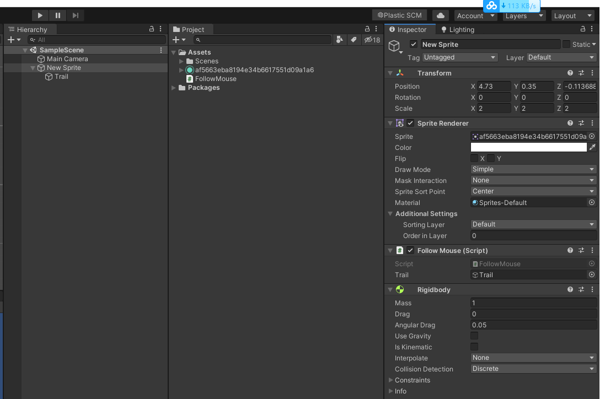Click the Sprite Renderer help icon
Image resolution: width=605 pixels, height=399 pixels.
pos(570,123)
